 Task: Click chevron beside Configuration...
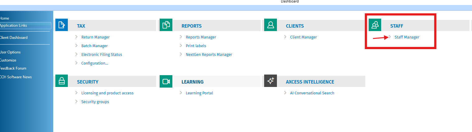(76, 63)
